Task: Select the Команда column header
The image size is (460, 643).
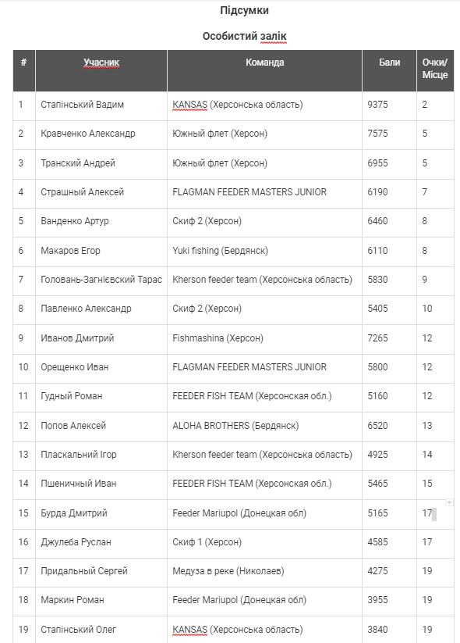Action: (x=264, y=70)
